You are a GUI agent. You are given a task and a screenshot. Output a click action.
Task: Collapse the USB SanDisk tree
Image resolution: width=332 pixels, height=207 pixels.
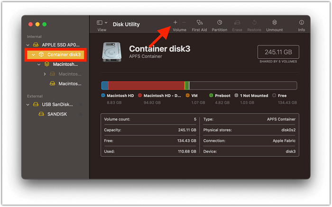pyautogui.click(x=28, y=105)
